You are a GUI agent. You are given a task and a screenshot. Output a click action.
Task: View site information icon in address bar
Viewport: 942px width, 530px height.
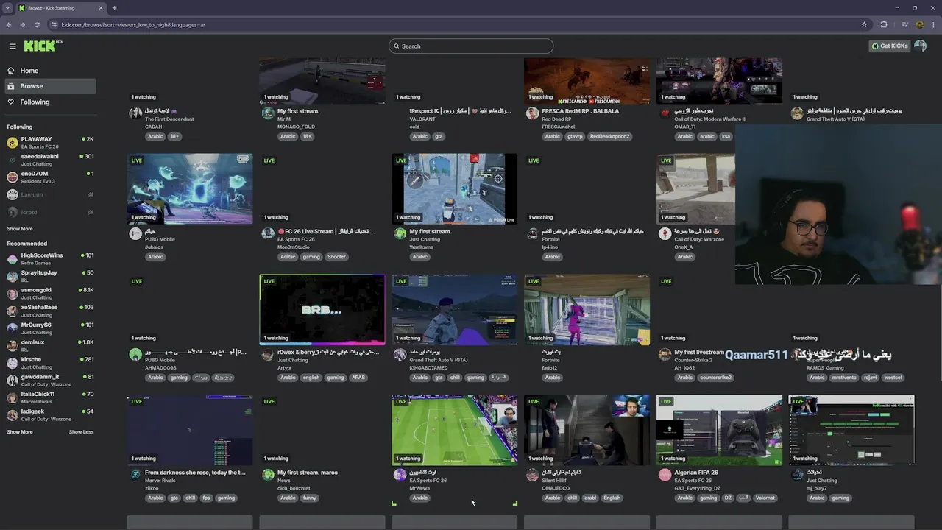54,24
